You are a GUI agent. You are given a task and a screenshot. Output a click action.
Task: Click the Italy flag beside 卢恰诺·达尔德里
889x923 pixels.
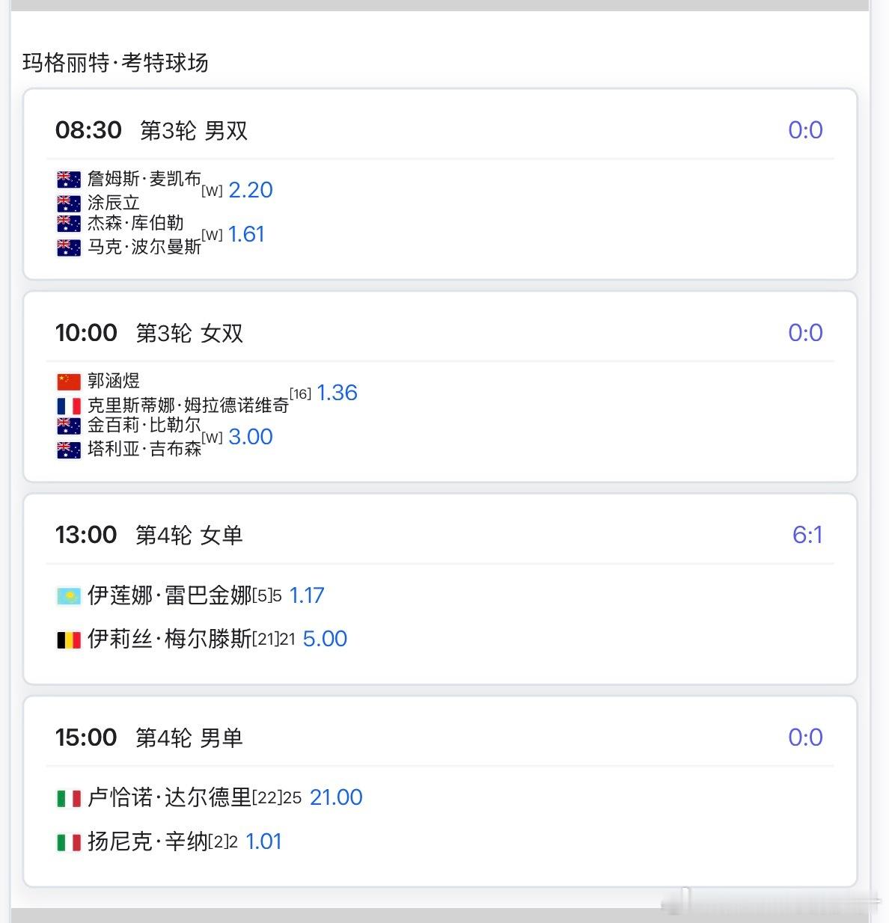pos(69,798)
